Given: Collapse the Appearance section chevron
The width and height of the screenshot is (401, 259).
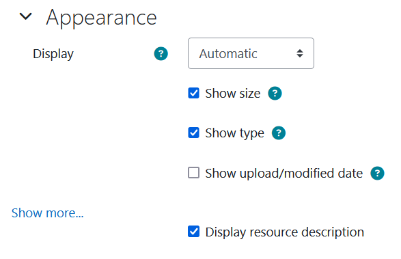Looking at the screenshot, I should coord(25,17).
